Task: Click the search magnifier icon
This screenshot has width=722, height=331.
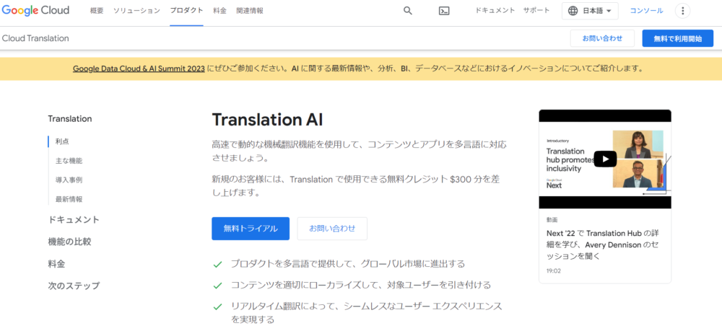Action: [408, 11]
